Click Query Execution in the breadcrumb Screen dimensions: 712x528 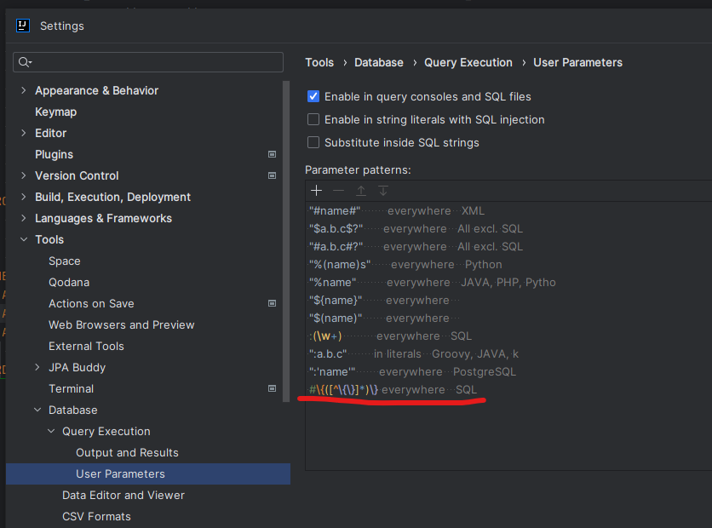point(468,62)
